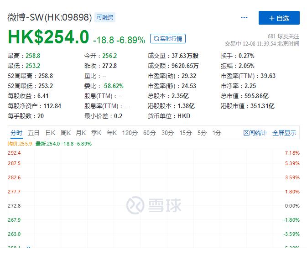
Task: Show the 120分 chart
Action: (130, 133)
